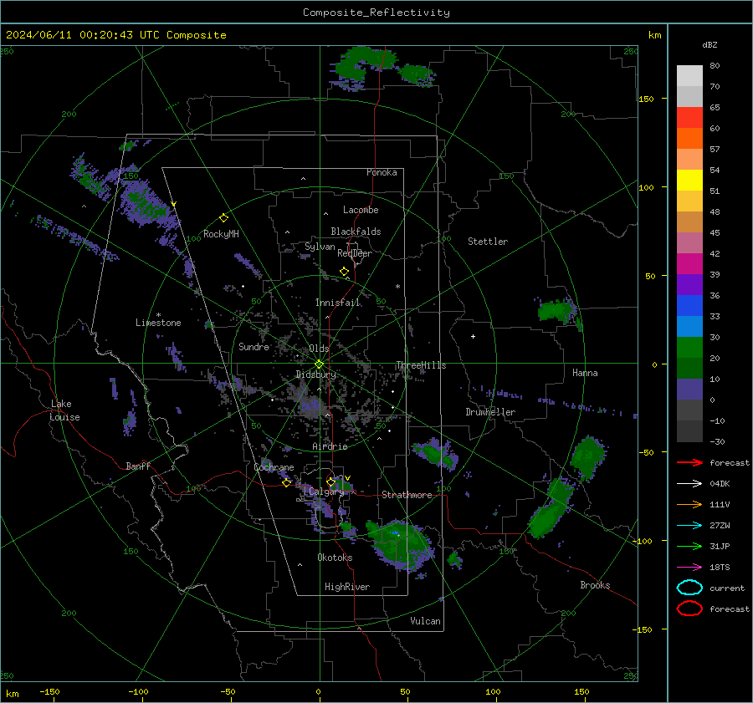The image size is (753, 703).
Task: Click the Didsbury town label
Action: (x=316, y=374)
